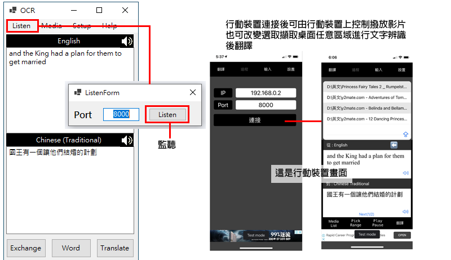451x260 pixels.
Task: Click the Listen button in ListenForm
Action: pos(167,114)
